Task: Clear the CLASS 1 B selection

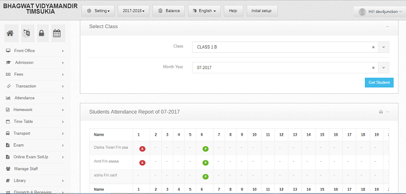Action: click(373, 47)
